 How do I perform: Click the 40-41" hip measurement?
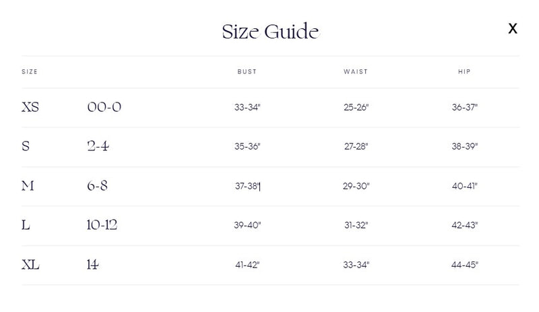coord(464,186)
